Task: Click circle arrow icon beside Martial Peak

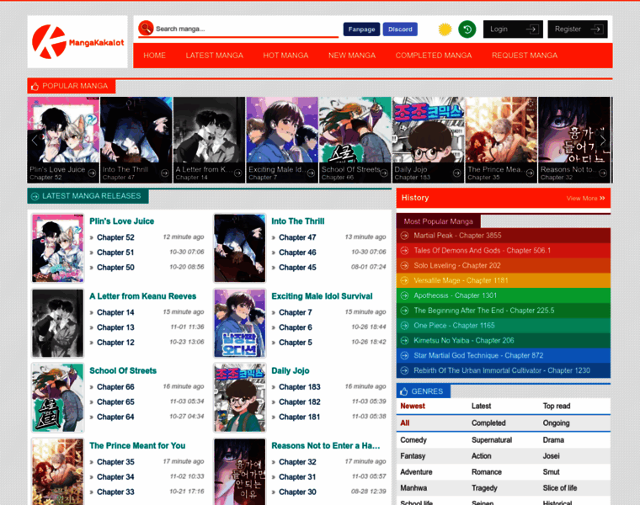Action: pos(404,236)
